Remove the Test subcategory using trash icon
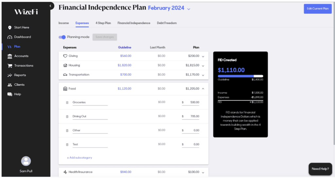The width and height of the screenshot is (335, 178). (67, 144)
